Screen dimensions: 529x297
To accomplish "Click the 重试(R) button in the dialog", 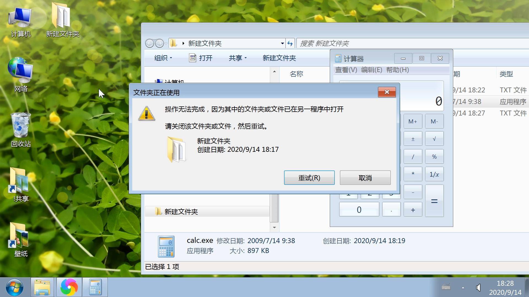I will 309,178.
